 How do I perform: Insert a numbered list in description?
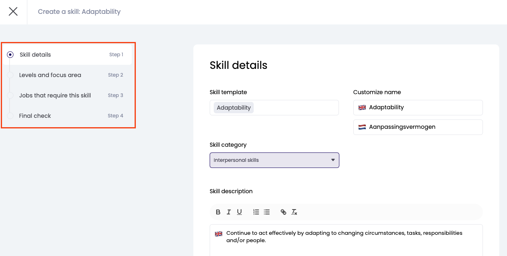coord(256,212)
